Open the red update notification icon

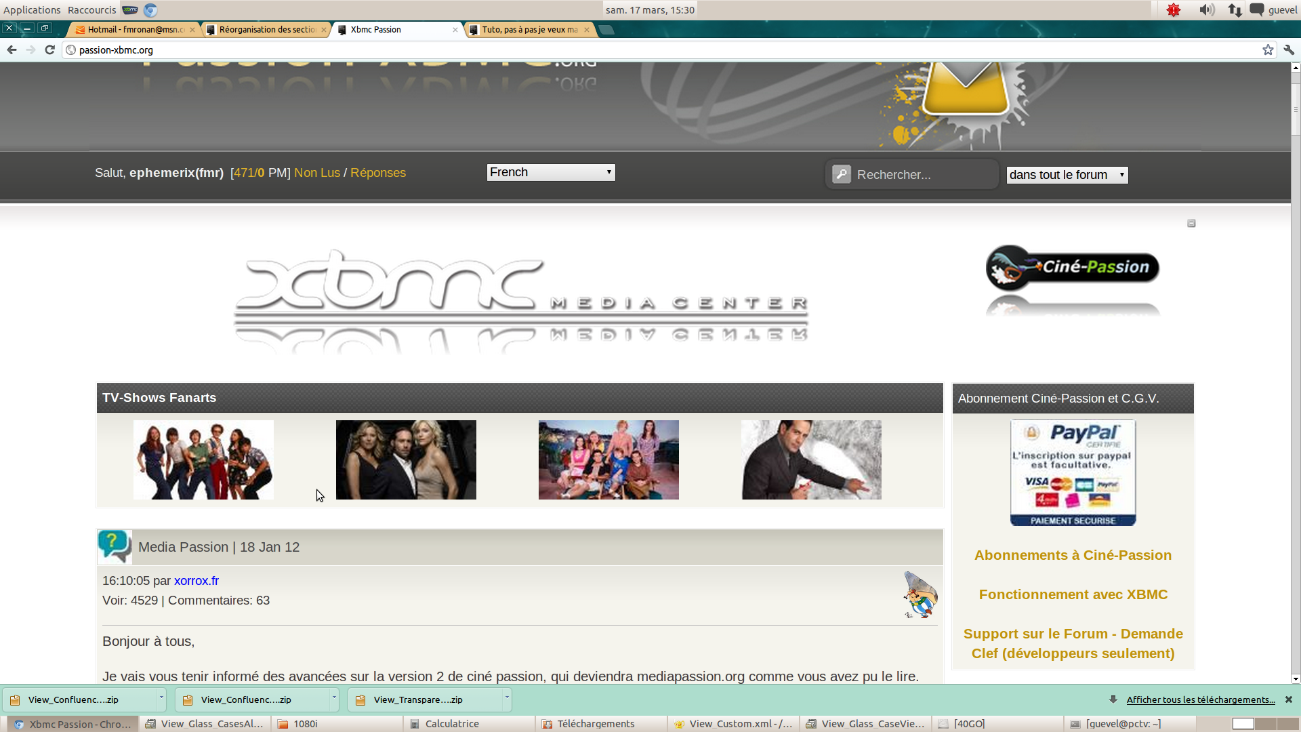[x=1174, y=9]
